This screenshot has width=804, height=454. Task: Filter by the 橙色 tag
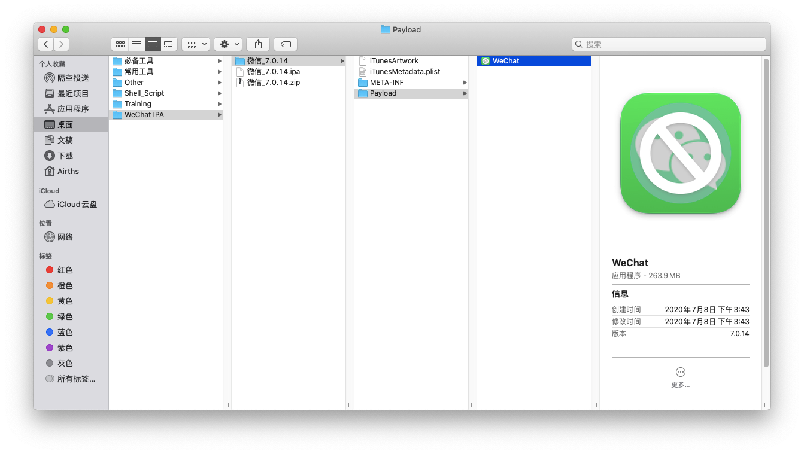(71, 285)
